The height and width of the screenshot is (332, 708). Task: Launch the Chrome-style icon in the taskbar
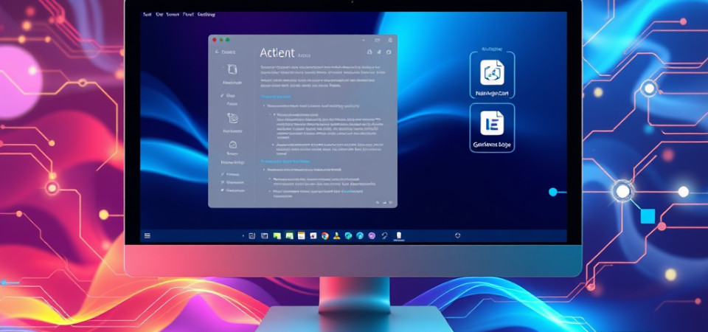[325, 235]
